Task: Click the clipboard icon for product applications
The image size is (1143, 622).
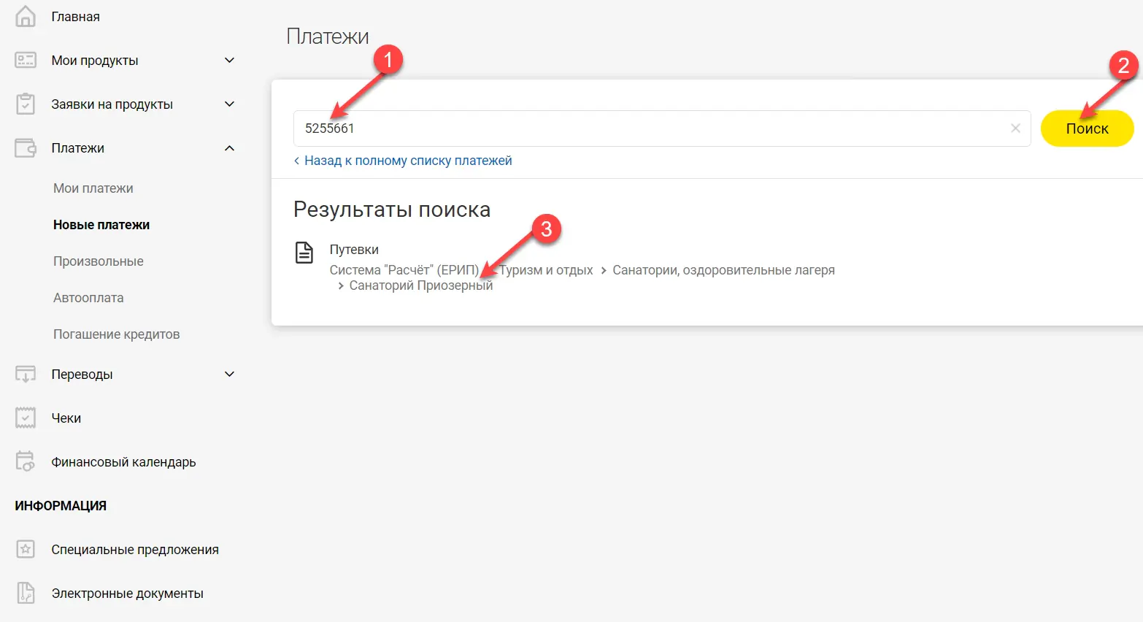Action: click(26, 104)
